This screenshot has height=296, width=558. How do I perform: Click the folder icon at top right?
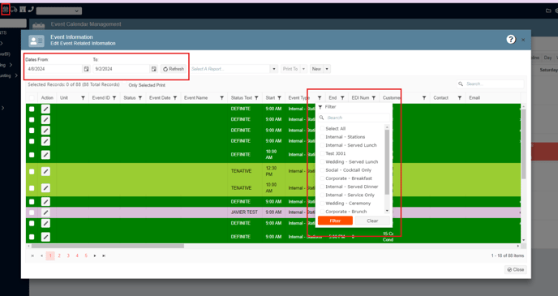[548, 11]
